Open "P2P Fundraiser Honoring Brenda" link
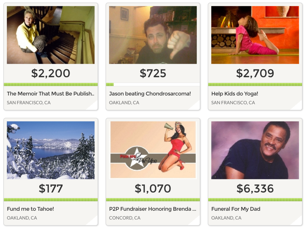Screen dimensions: 307x229 [x=153, y=209]
